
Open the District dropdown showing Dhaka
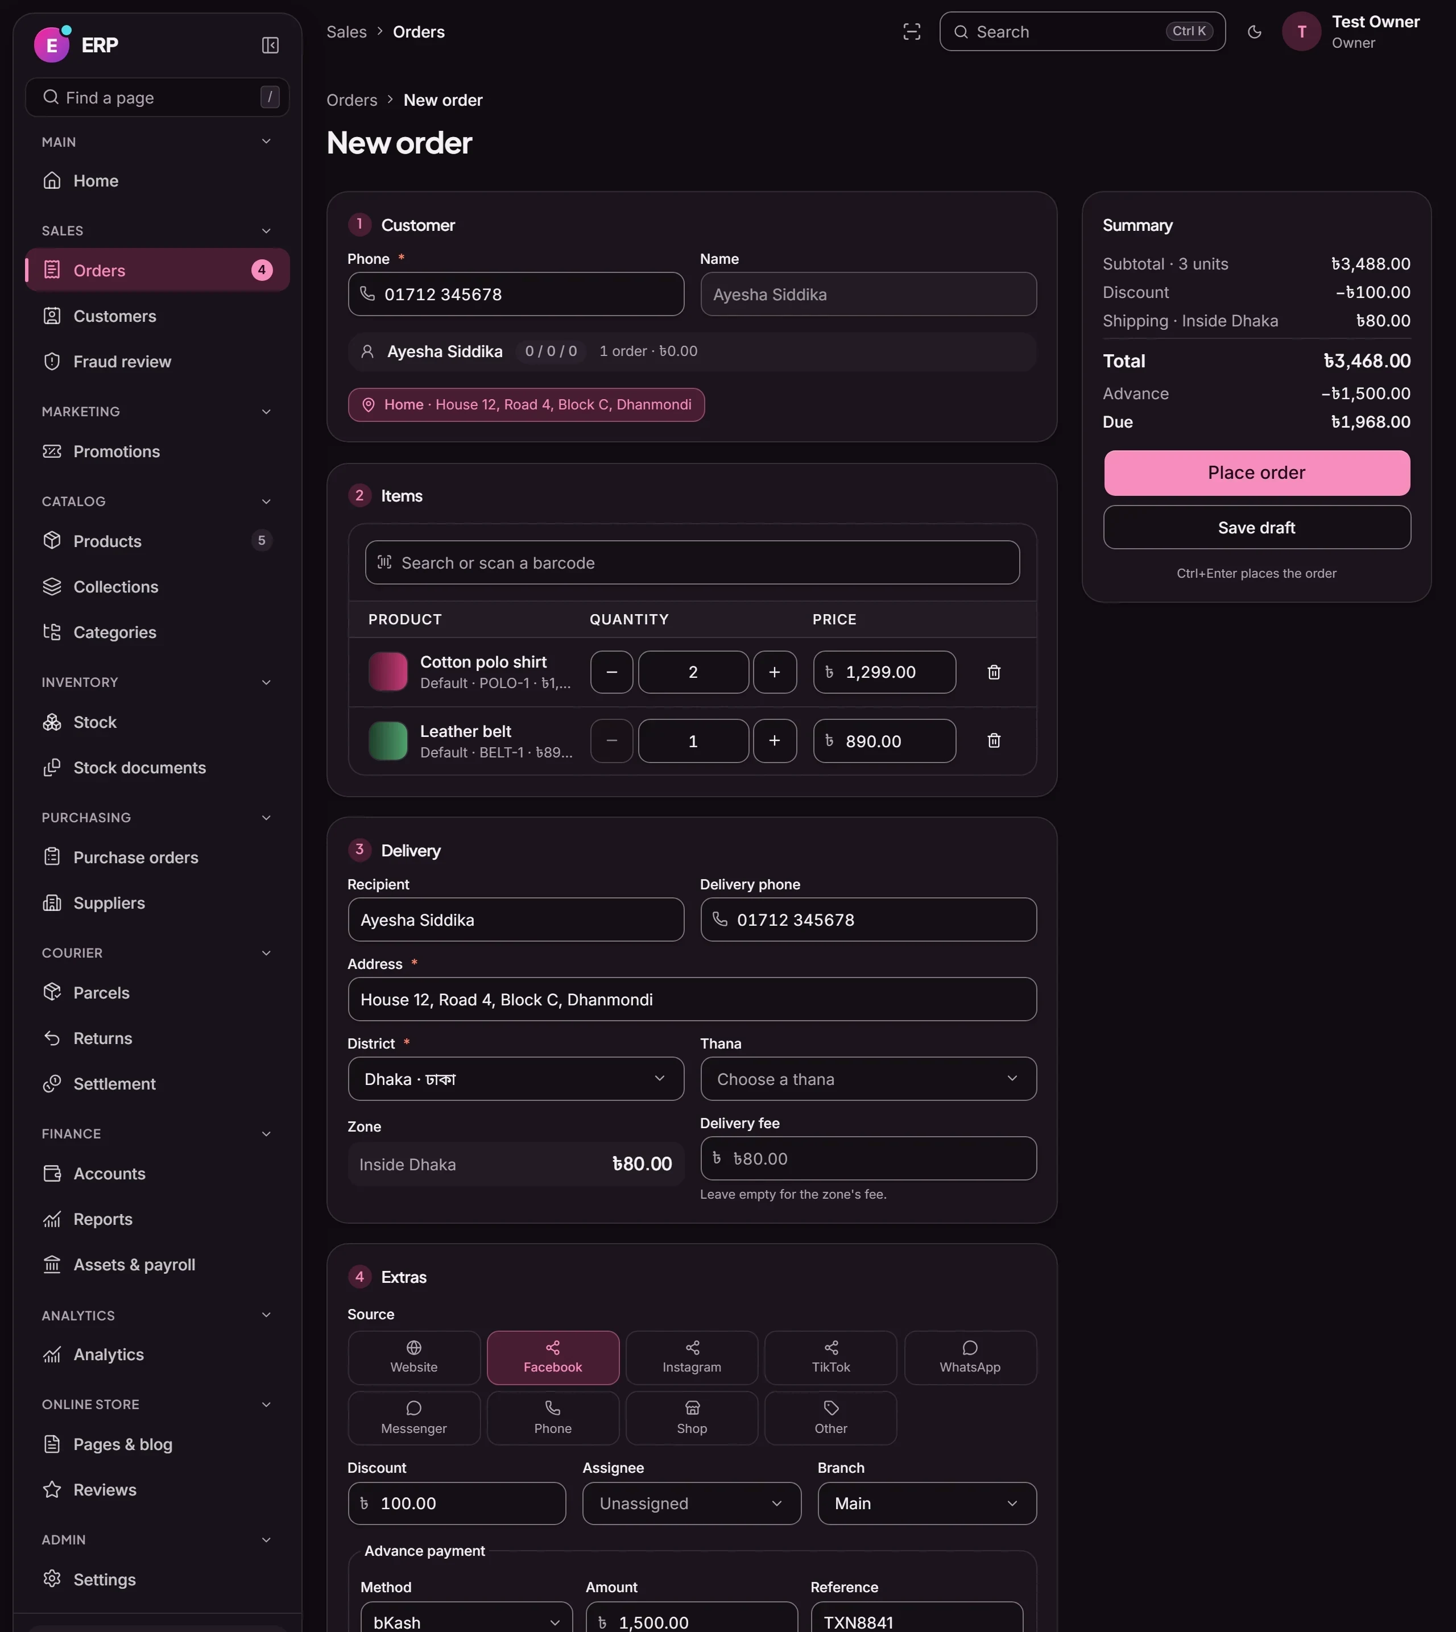[516, 1078]
